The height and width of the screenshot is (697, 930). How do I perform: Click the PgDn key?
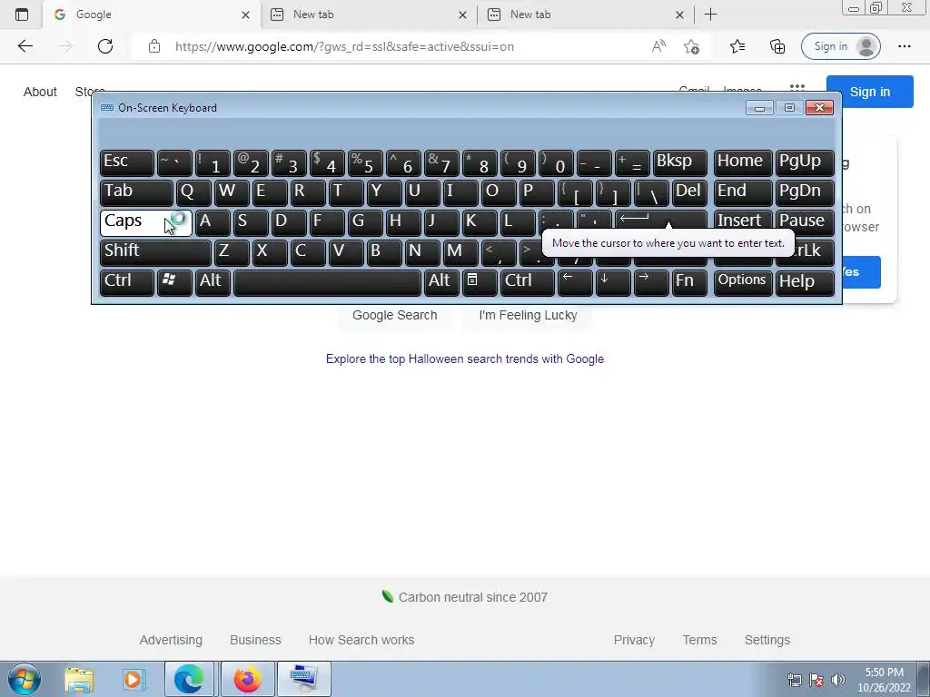tap(805, 193)
